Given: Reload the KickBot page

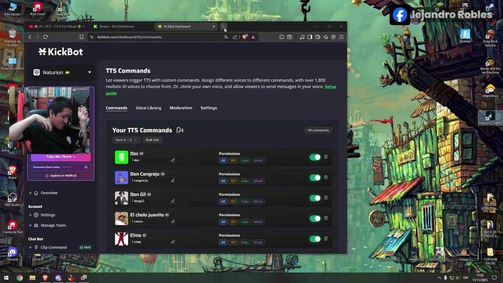Looking at the screenshot, I should (46, 37).
